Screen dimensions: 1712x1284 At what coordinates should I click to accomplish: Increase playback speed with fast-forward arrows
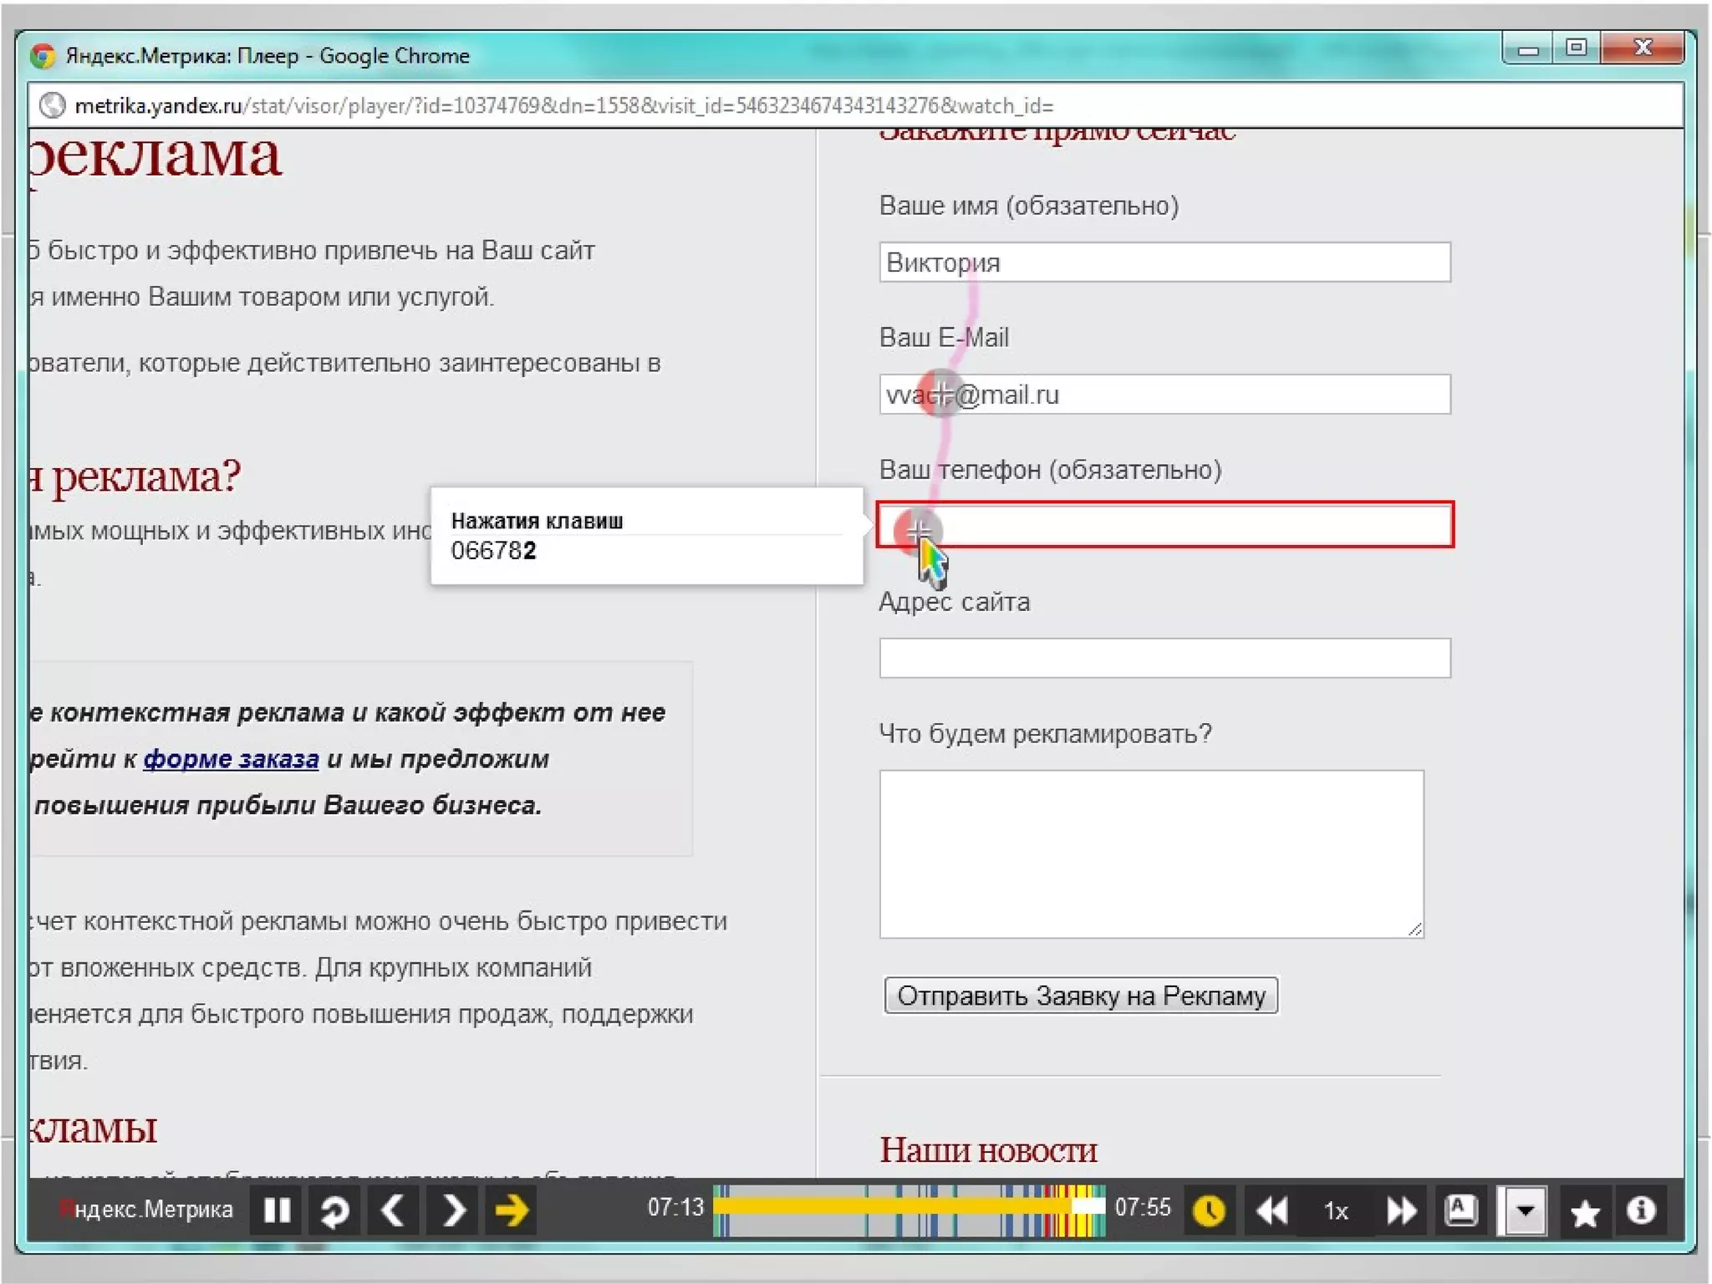tap(1400, 1210)
